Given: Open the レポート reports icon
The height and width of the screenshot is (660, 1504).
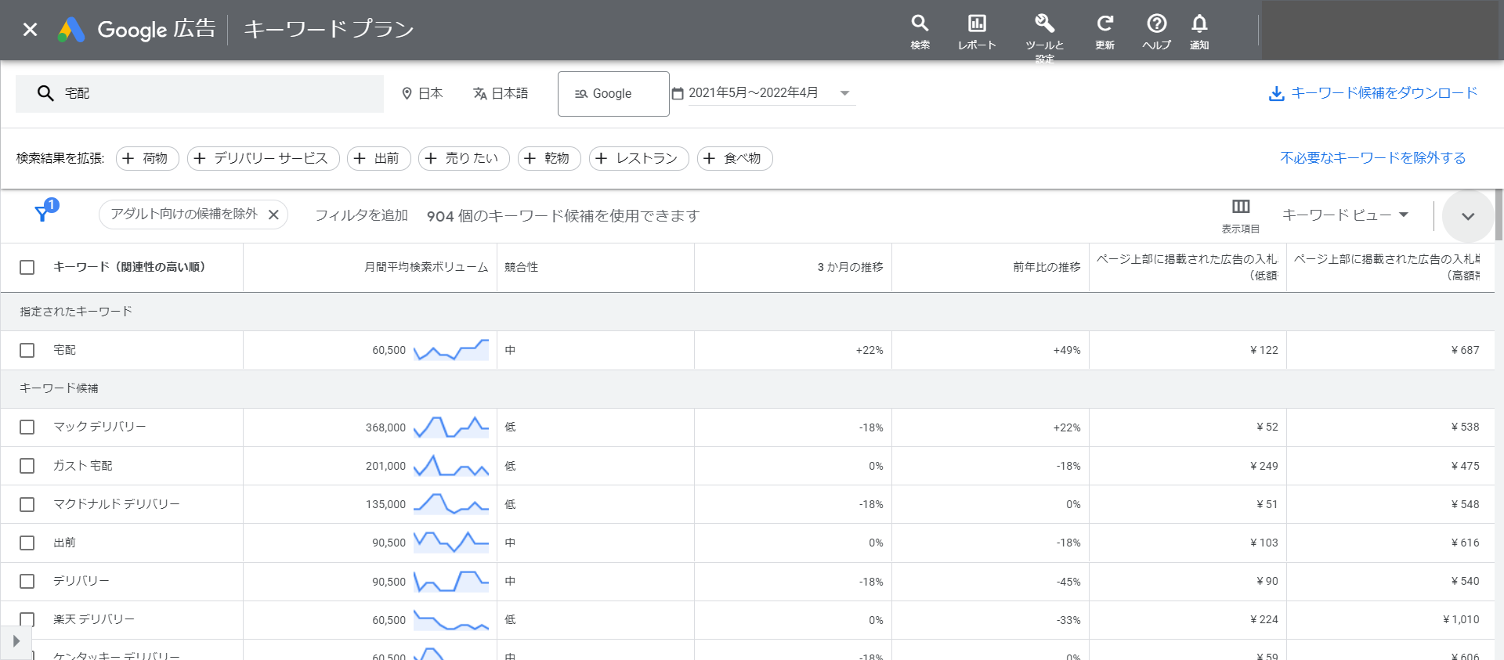Looking at the screenshot, I should (977, 32).
